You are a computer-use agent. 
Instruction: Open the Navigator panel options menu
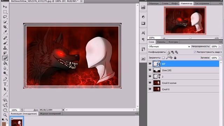(x=220, y=3)
